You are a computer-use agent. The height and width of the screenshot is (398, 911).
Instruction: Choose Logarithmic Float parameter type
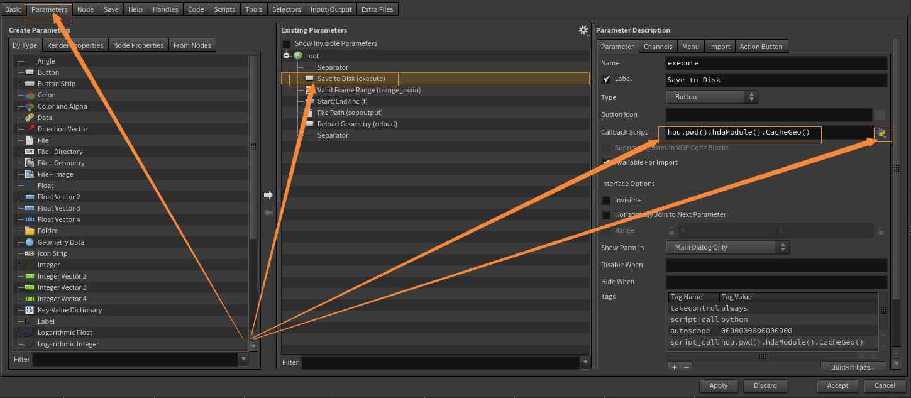(65, 333)
